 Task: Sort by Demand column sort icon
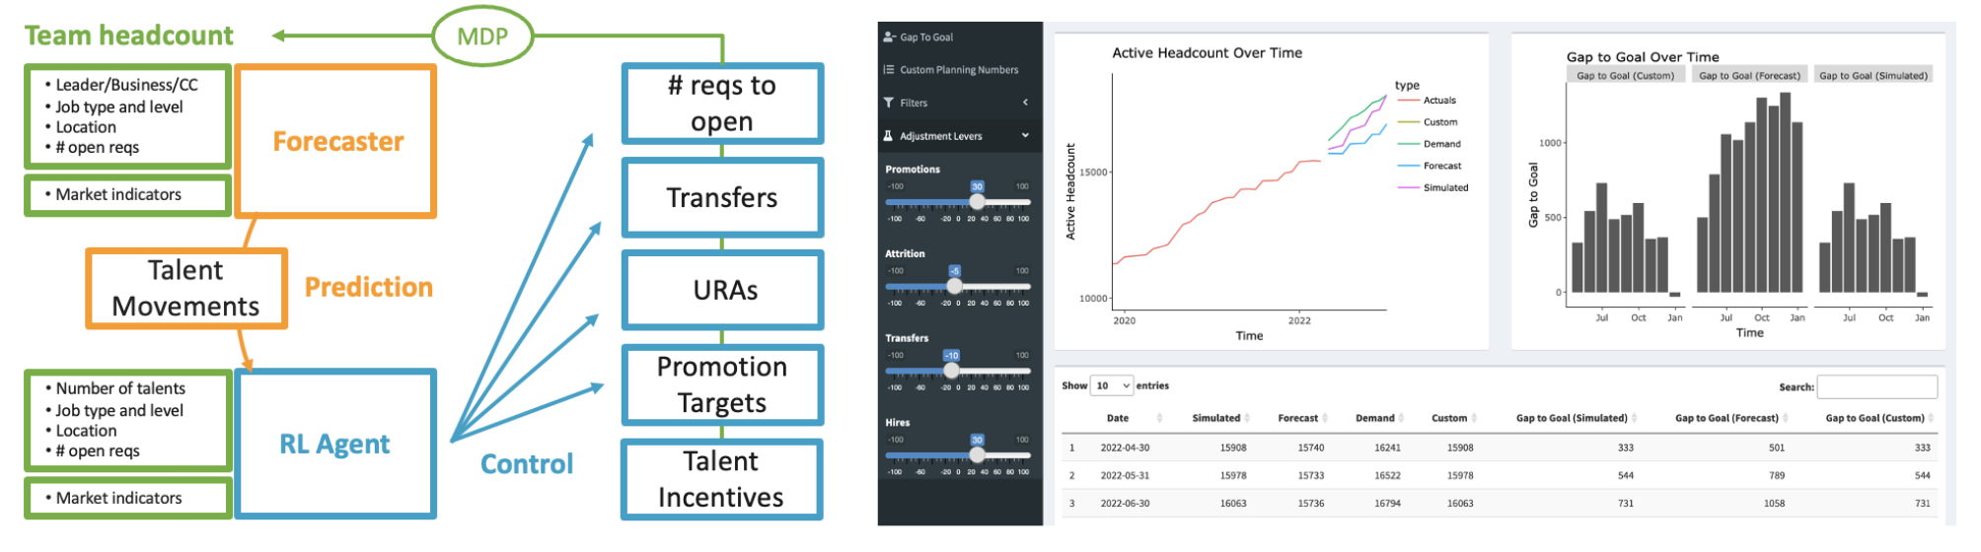(x=1402, y=418)
